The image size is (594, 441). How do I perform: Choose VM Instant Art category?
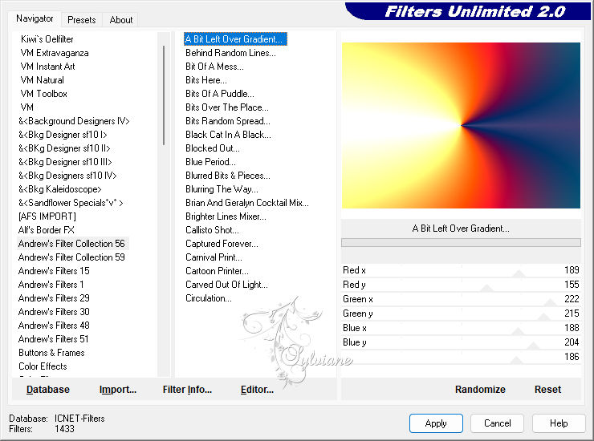(47, 67)
